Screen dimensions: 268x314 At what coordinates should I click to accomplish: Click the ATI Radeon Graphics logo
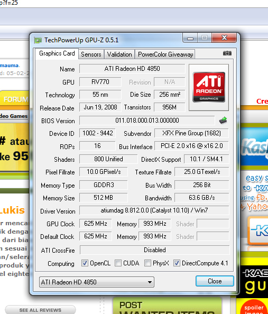(209, 87)
